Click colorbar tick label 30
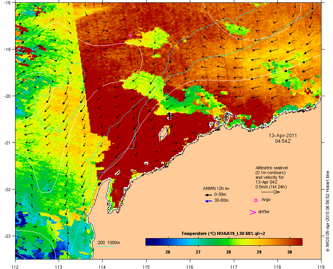 (289, 252)
